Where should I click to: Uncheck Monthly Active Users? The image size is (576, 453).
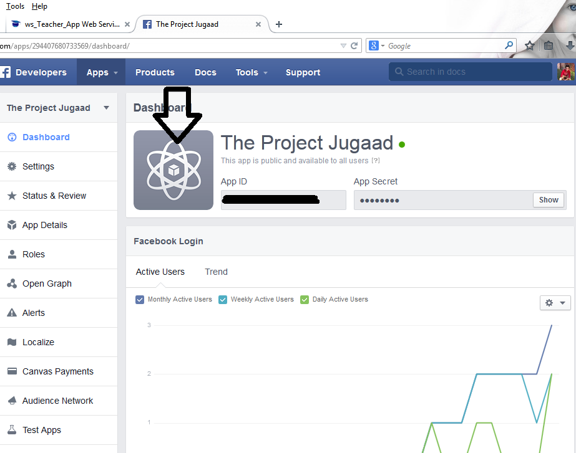point(140,300)
